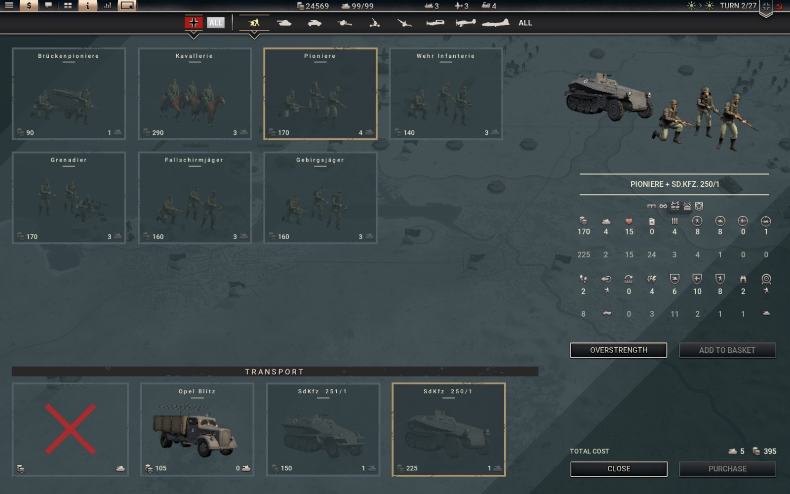Open the hamburger main menu
The image size is (790, 494).
9,5
